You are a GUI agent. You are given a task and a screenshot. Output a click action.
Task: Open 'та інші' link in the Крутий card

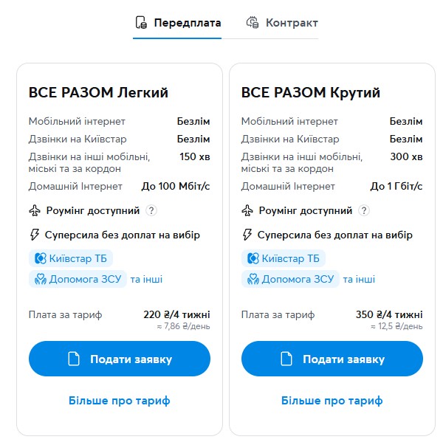coord(359,280)
